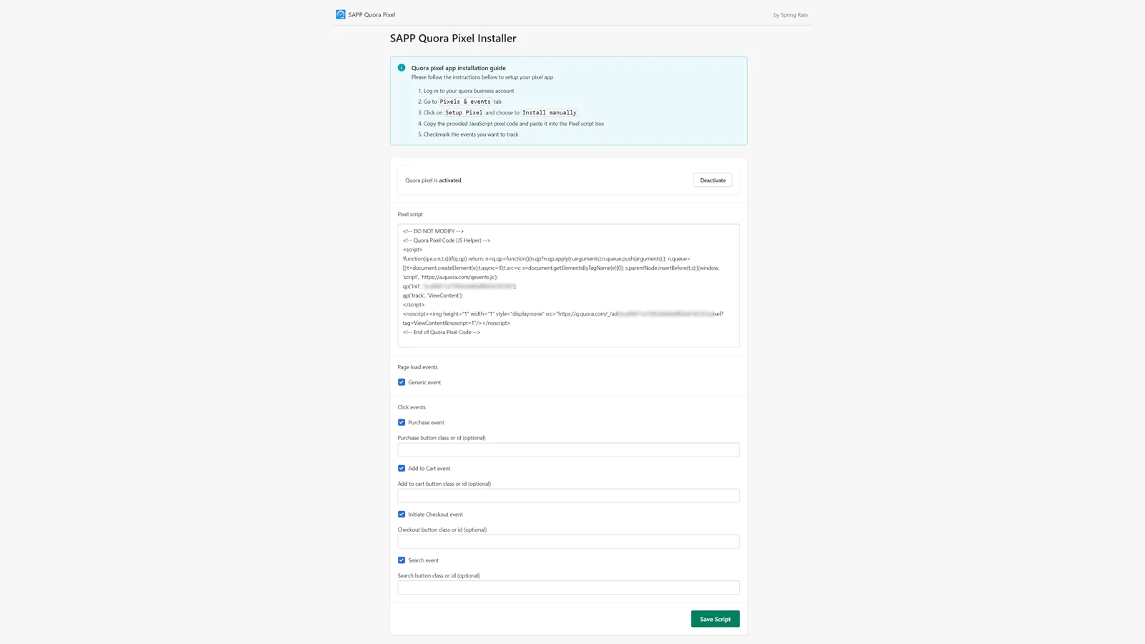This screenshot has height=644, width=1145.
Task: Click the 'Pixel script' label
Action: click(410, 215)
